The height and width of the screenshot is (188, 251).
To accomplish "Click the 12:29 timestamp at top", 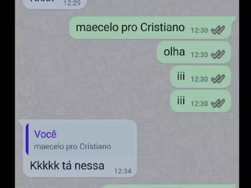I will point(72,3).
